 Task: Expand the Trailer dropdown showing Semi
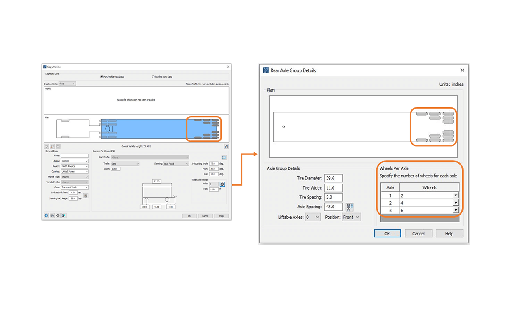pos(125,164)
